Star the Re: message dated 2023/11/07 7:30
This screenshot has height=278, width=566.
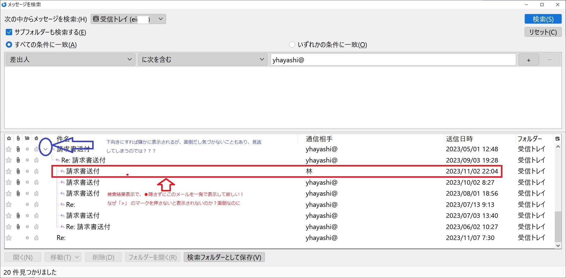coord(9,238)
